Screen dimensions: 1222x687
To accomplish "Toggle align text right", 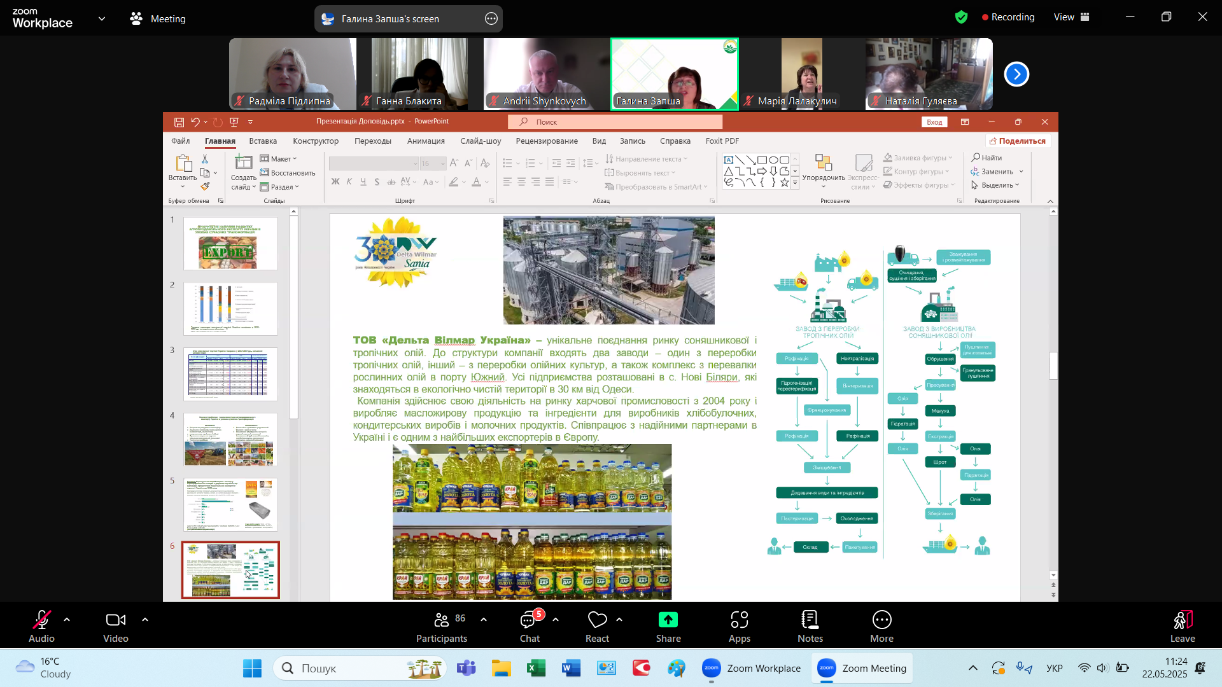I will click(x=535, y=182).
